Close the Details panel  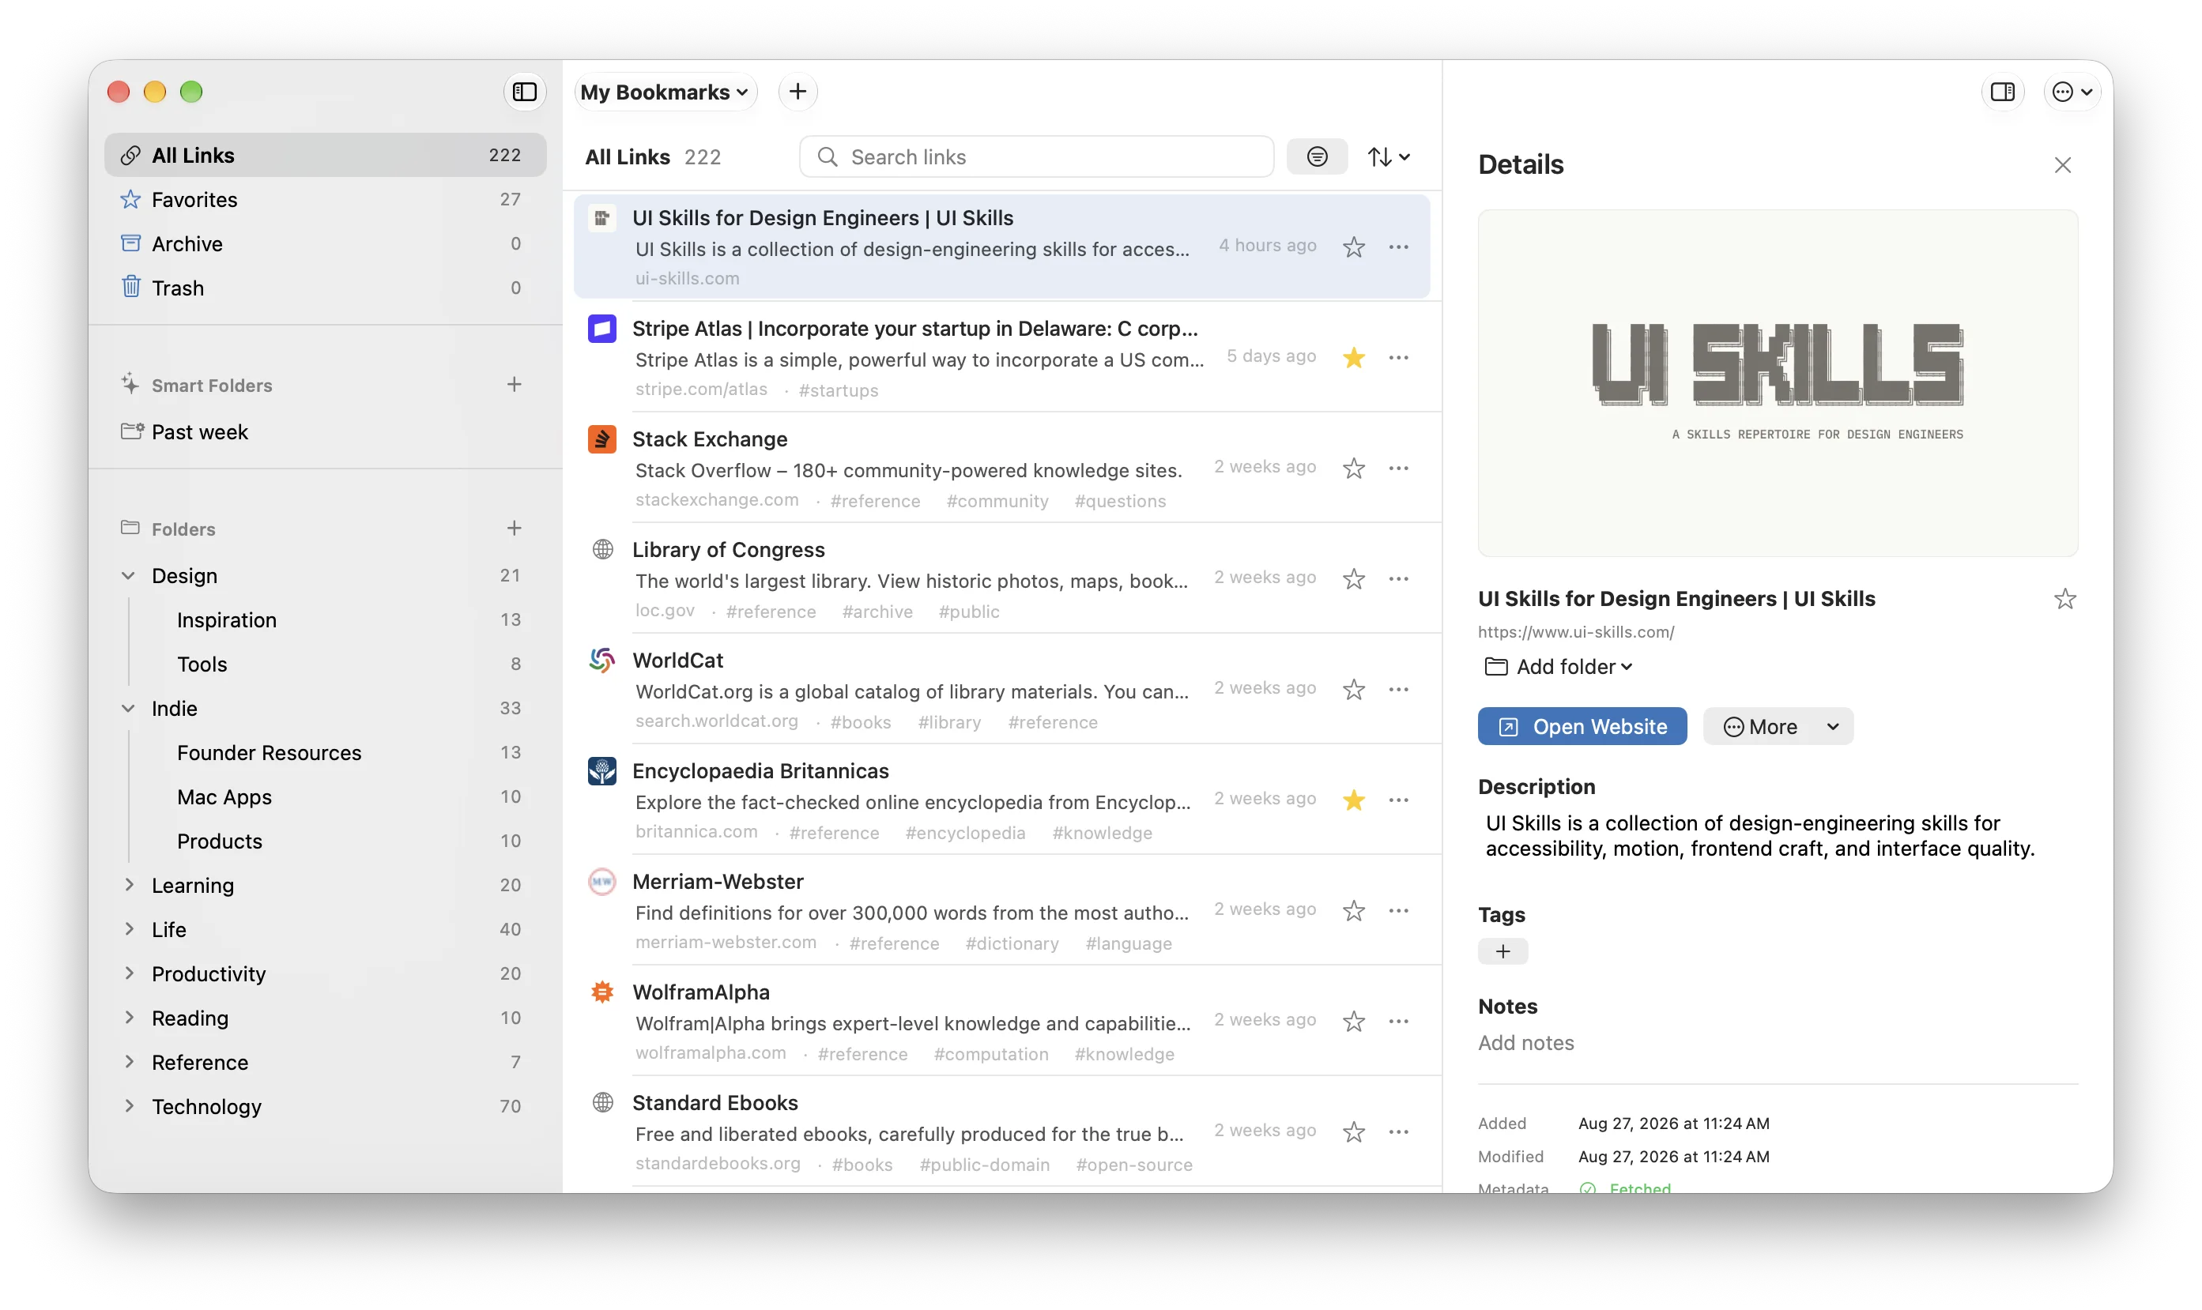coord(2061,165)
